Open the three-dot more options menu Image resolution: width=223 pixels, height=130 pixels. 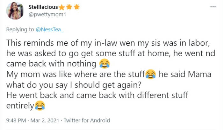click(x=212, y=6)
